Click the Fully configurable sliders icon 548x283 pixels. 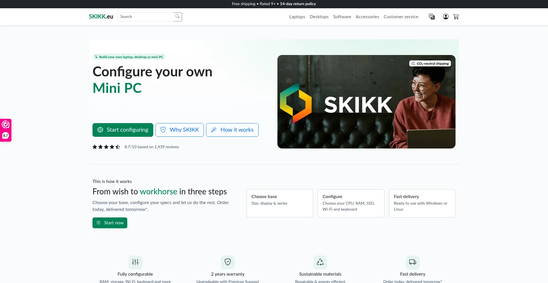[x=135, y=262]
